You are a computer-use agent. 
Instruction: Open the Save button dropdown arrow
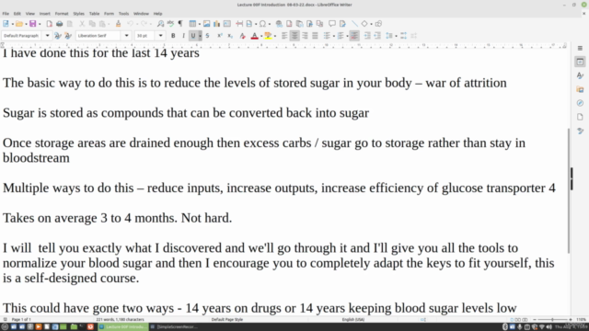click(40, 24)
